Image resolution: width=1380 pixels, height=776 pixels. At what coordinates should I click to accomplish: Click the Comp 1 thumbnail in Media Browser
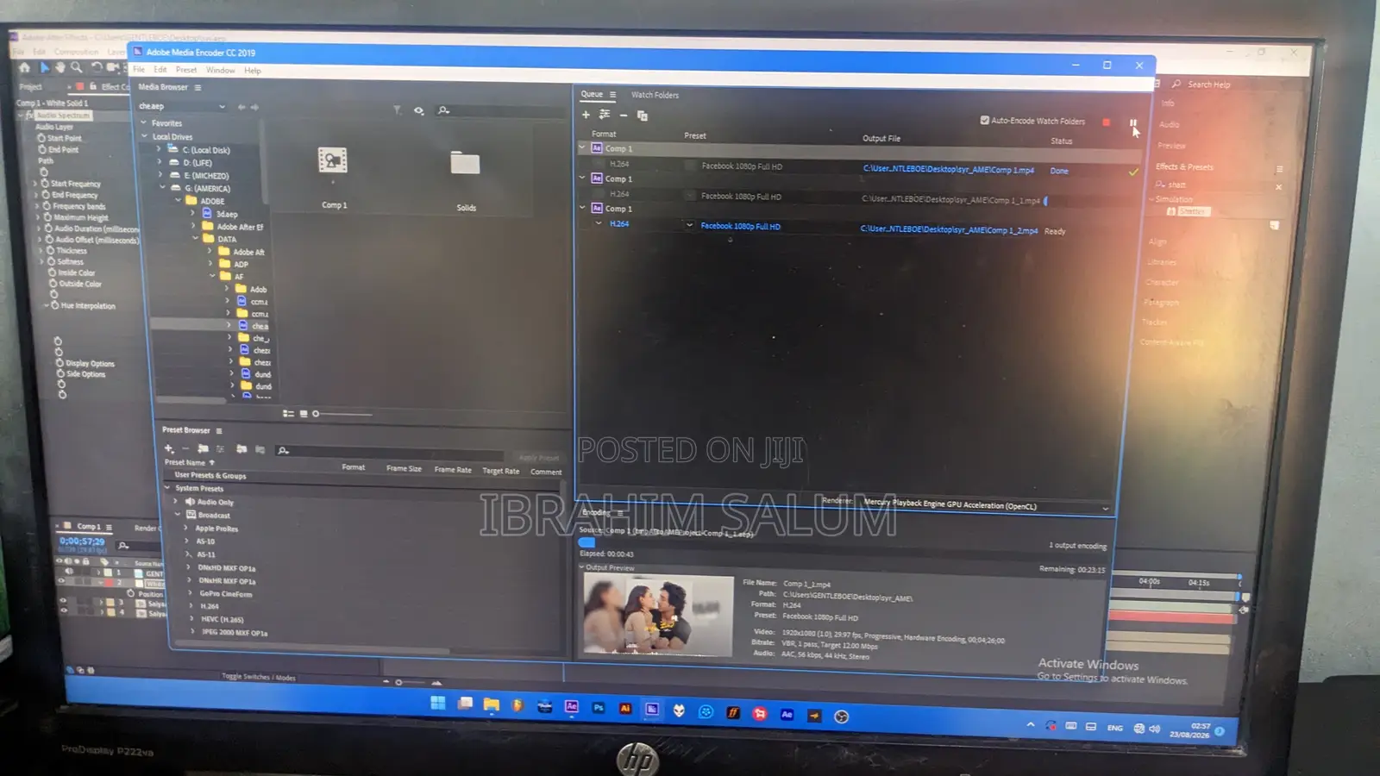(x=333, y=162)
